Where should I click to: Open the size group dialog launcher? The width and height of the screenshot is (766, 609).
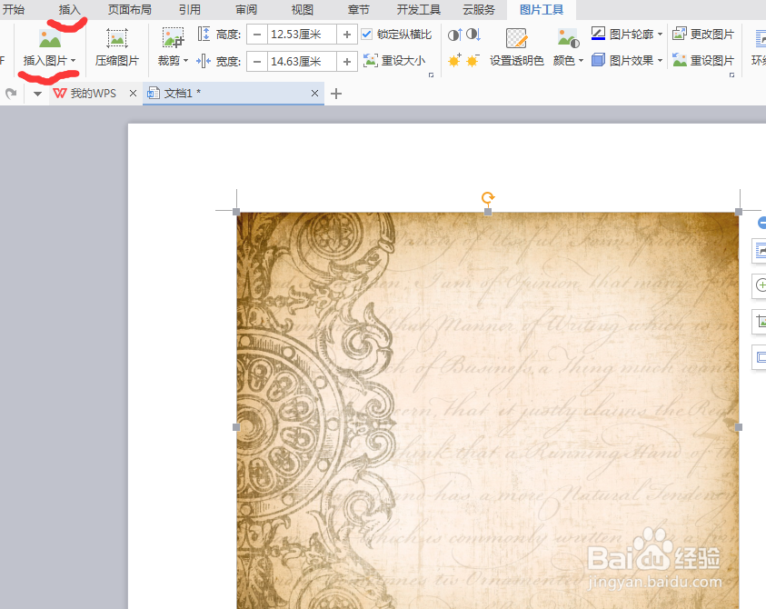point(431,75)
